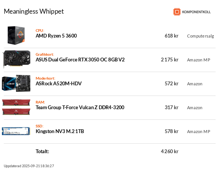Viewport: 219px width, 171px height.
Task: Click Amazon store for the RAM
Action: [195, 108]
